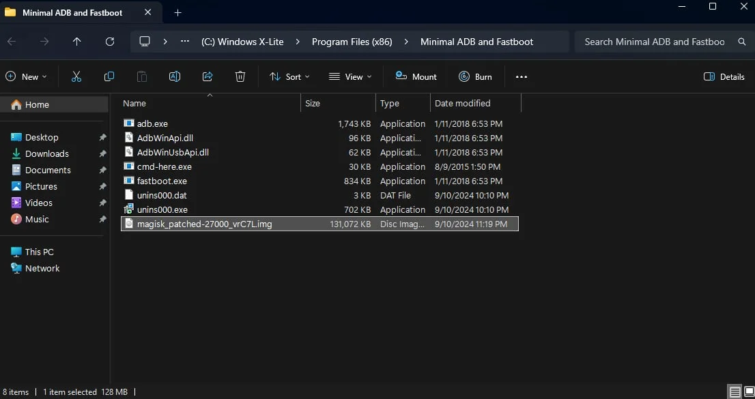
Task: Open the View dropdown
Action: point(351,76)
